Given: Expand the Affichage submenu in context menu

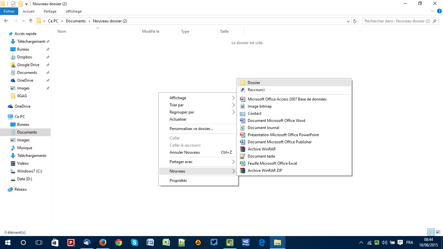Looking at the screenshot, I should (198, 98).
